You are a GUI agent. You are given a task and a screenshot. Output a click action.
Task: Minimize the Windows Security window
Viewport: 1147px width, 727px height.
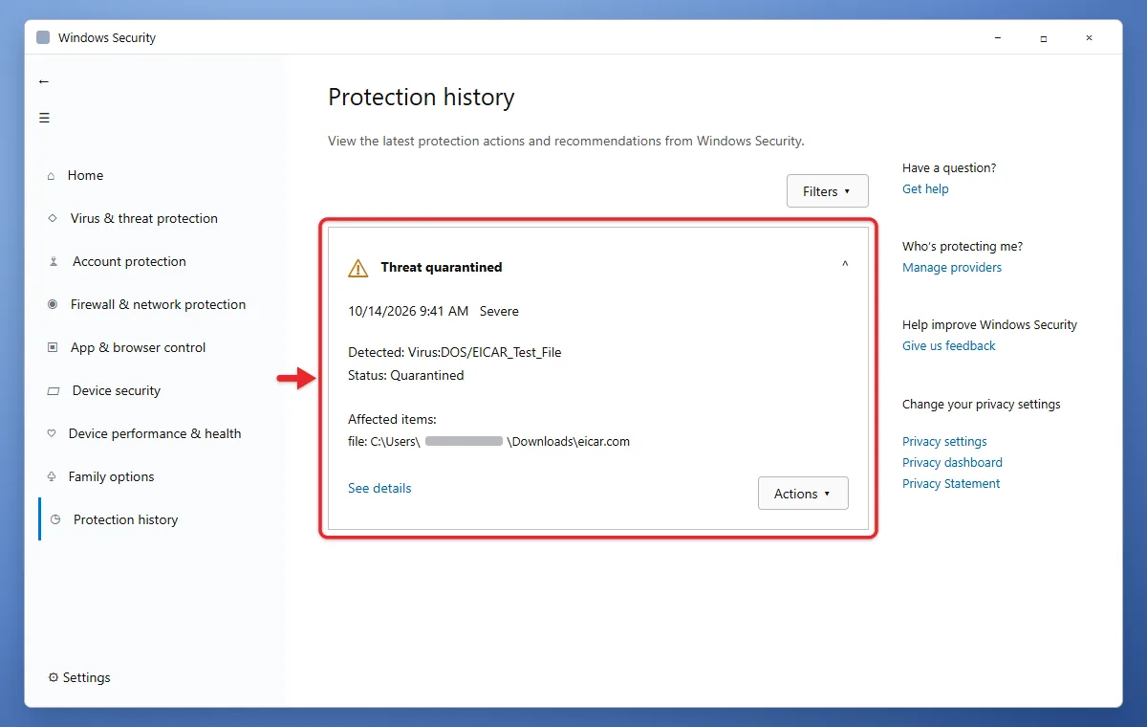click(x=997, y=38)
